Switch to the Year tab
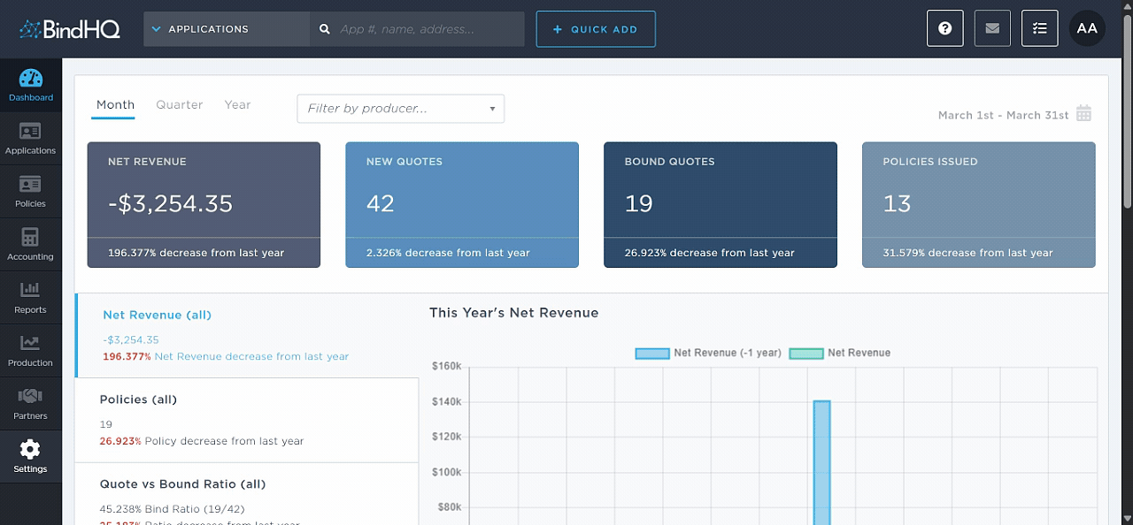 [x=237, y=104]
